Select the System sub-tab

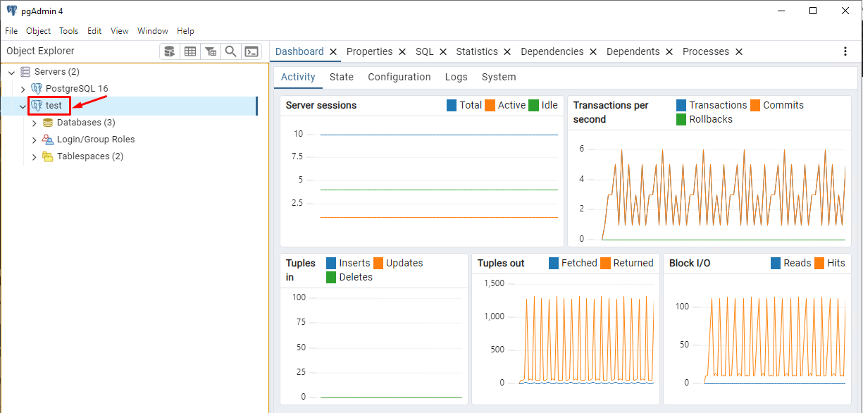499,77
